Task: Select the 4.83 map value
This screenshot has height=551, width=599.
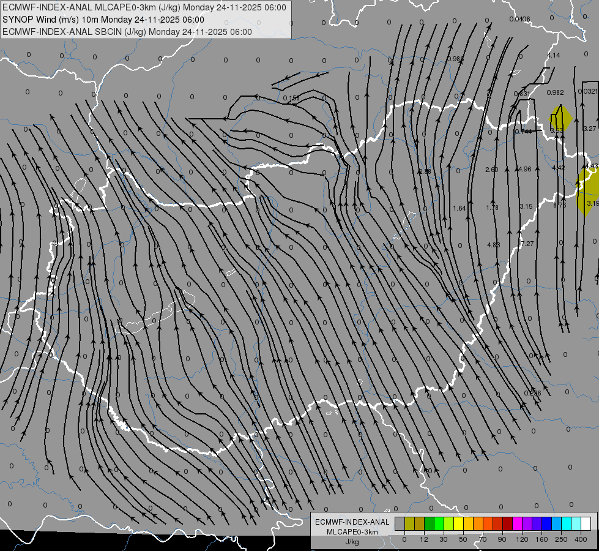Action: [x=494, y=245]
